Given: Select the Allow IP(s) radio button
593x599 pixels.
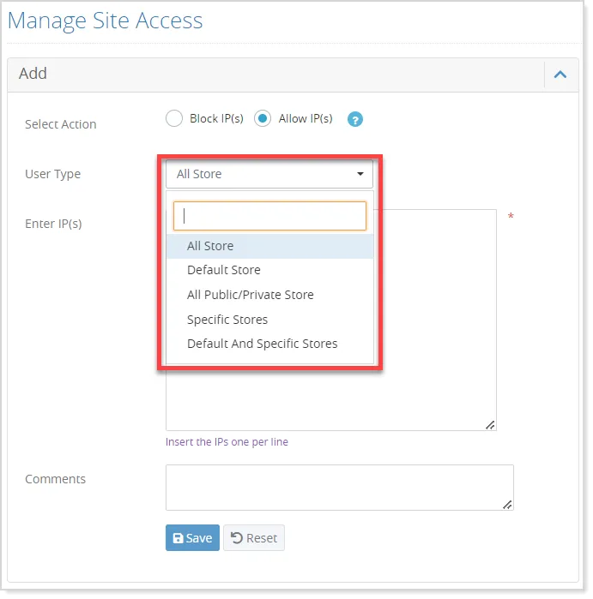Looking at the screenshot, I should point(263,118).
